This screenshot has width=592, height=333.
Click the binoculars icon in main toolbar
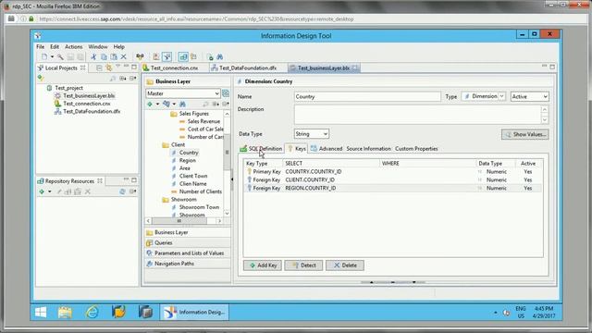220,57
